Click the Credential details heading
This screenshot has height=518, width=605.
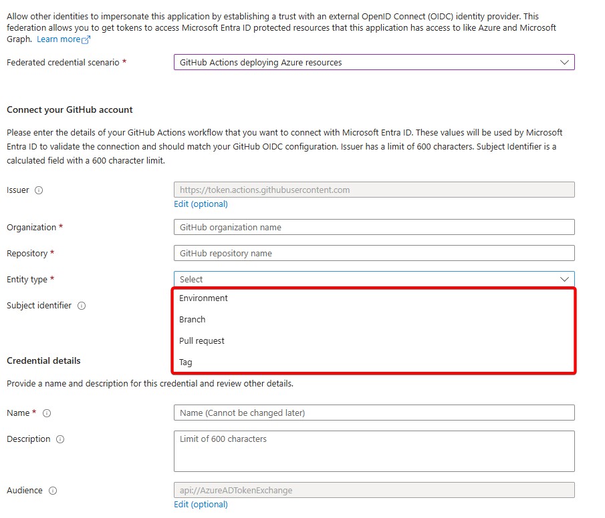[43, 360]
